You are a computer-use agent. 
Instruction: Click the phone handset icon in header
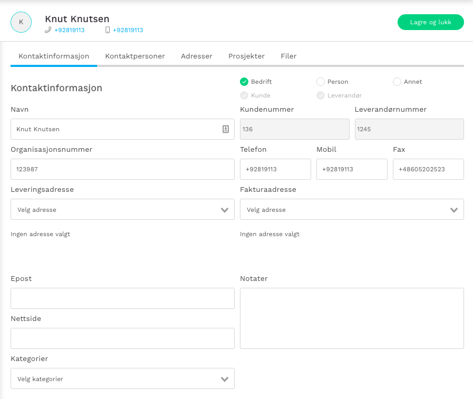click(48, 30)
